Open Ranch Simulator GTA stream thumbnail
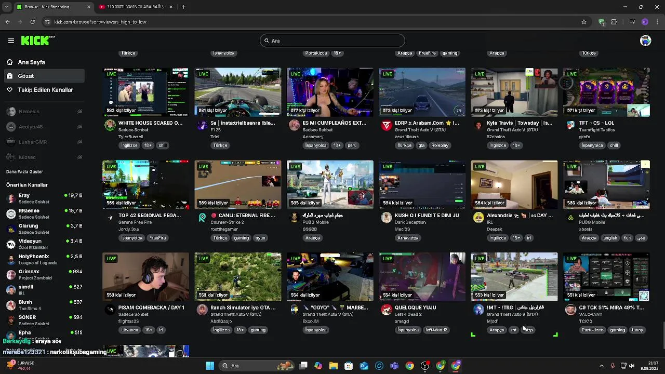Screen dimensions: 665x374 click(238, 277)
